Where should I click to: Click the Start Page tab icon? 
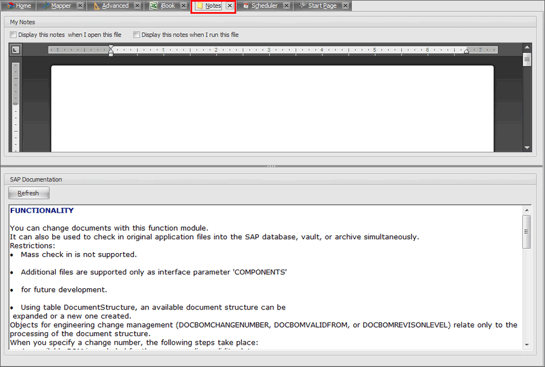pos(301,5)
